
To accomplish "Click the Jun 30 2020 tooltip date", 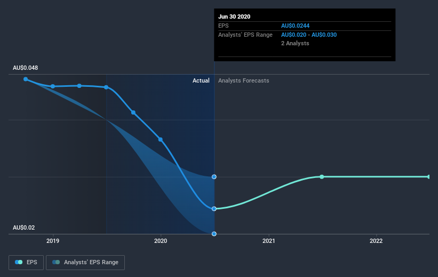I will click(x=234, y=17).
